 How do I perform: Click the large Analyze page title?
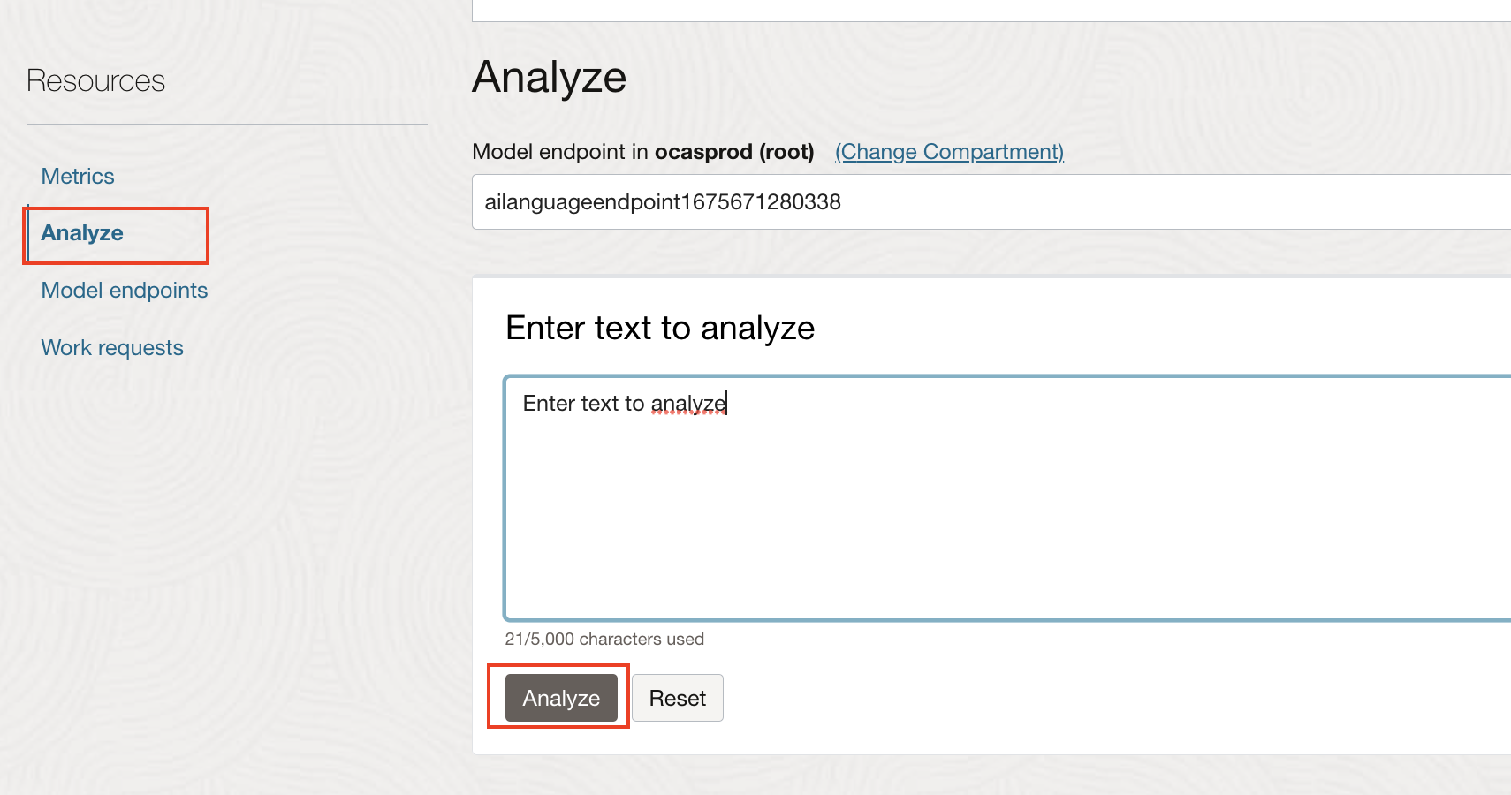click(x=550, y=78)
